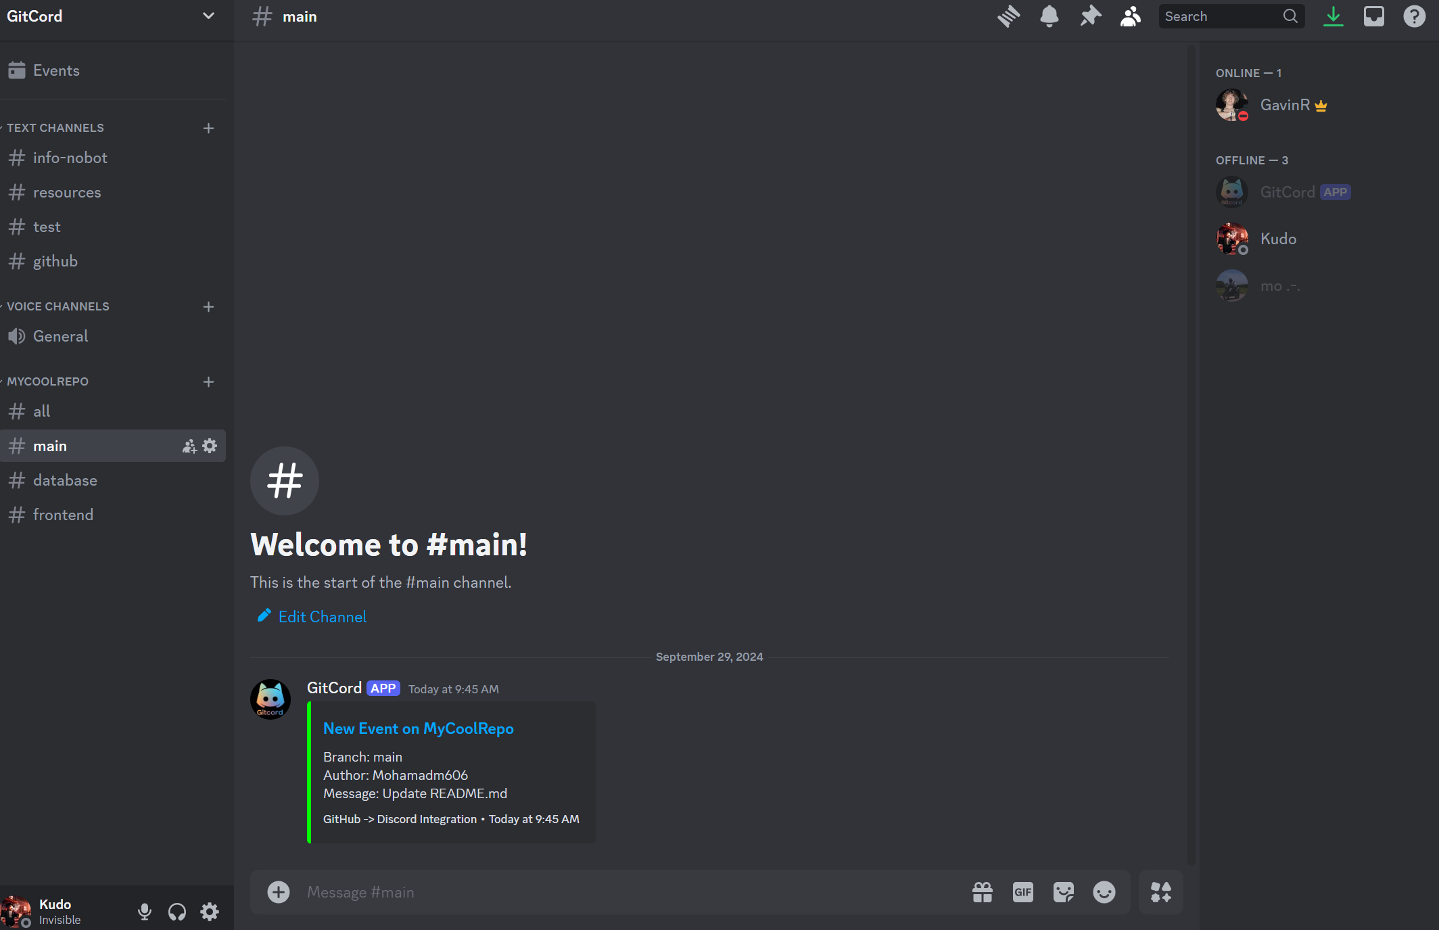Open the emoji picker
This screenshot has width=1439, height=930.
pos(1104,892)
